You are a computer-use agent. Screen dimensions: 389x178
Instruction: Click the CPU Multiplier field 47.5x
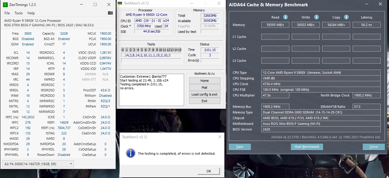[275, 96]
